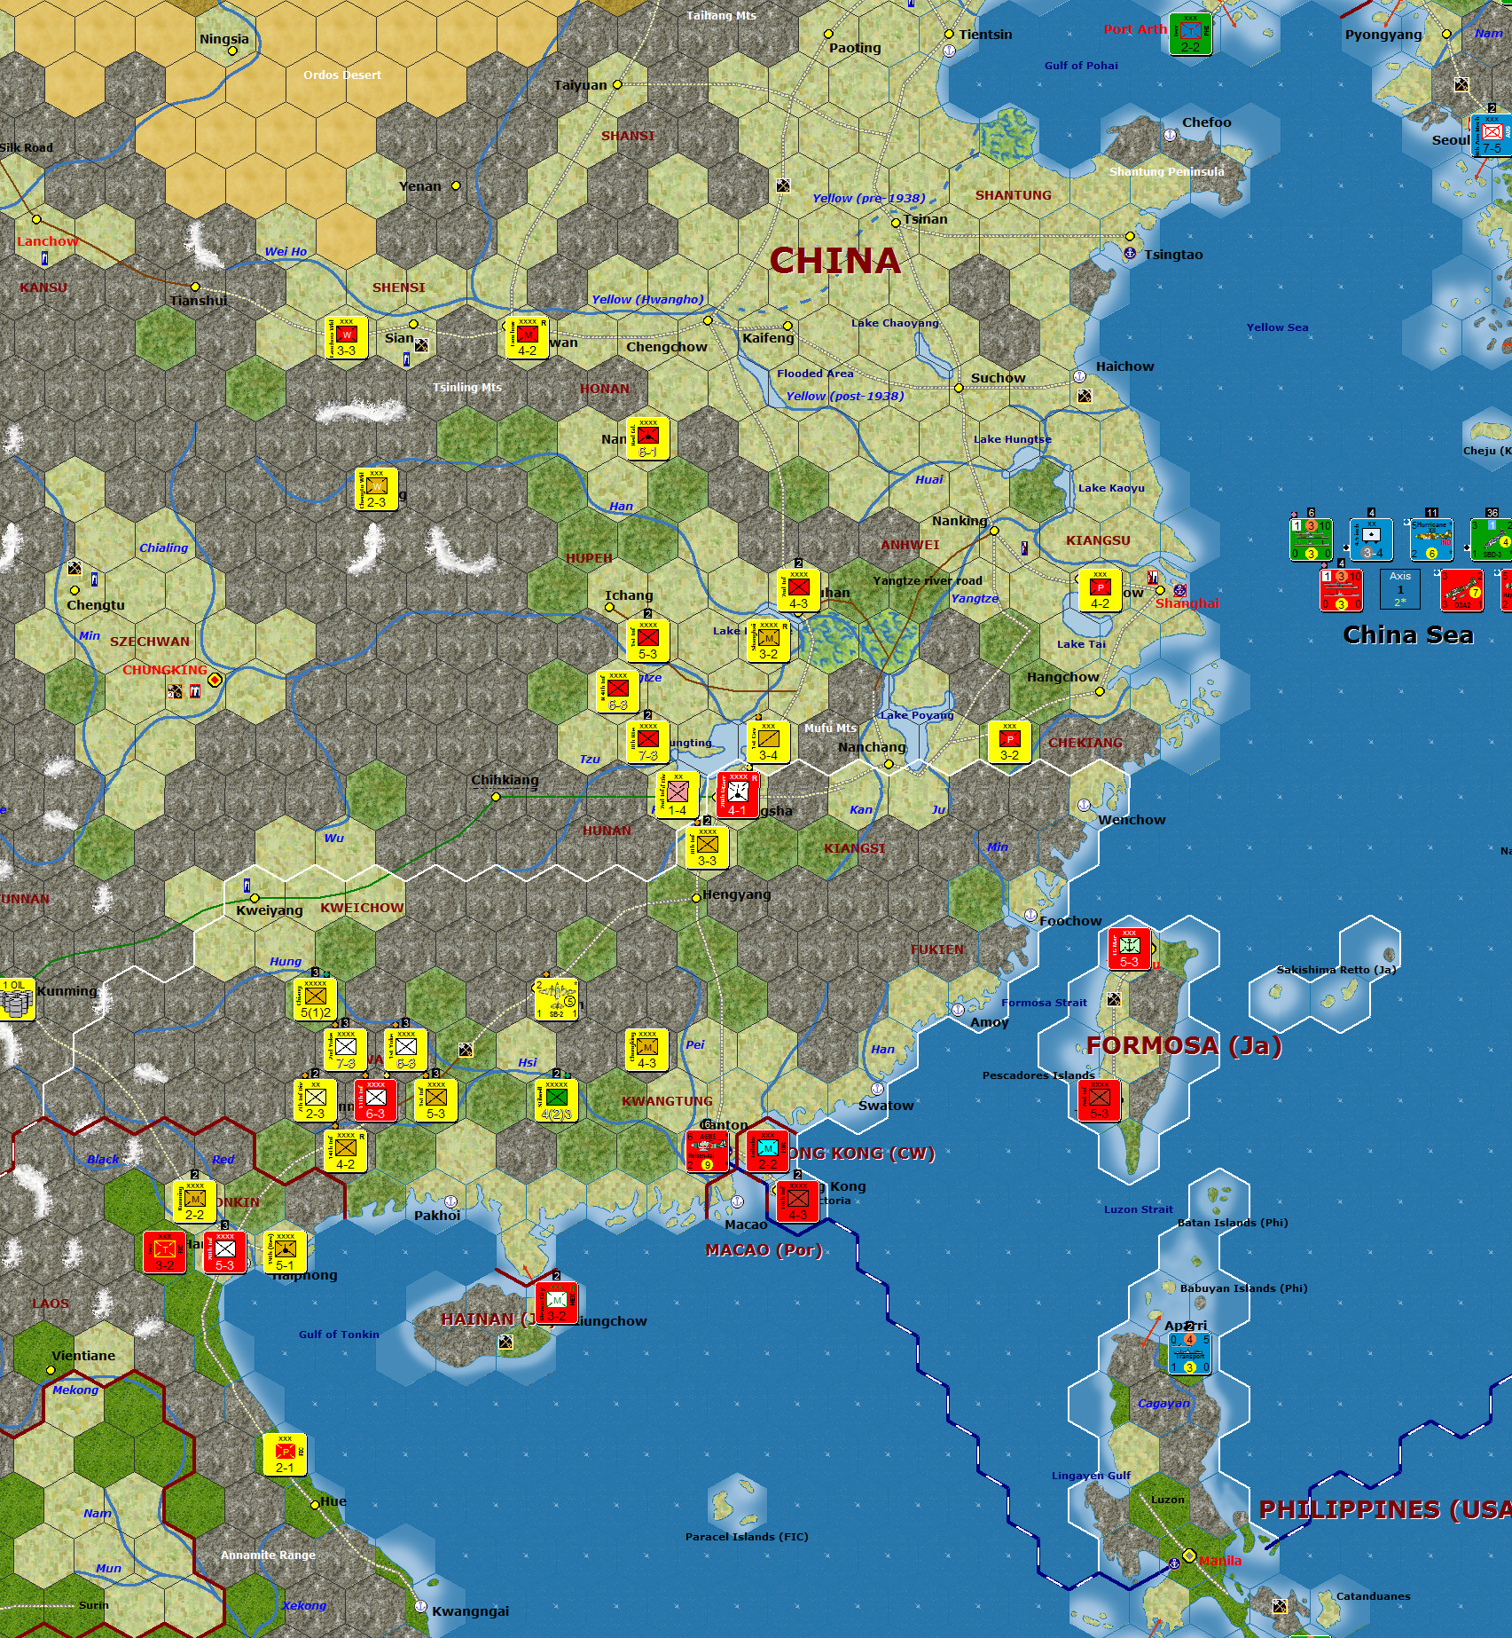Select the yellow 7-3 unit with white symbol
The image size is (1512, 1638).
tap(346, 1050)
